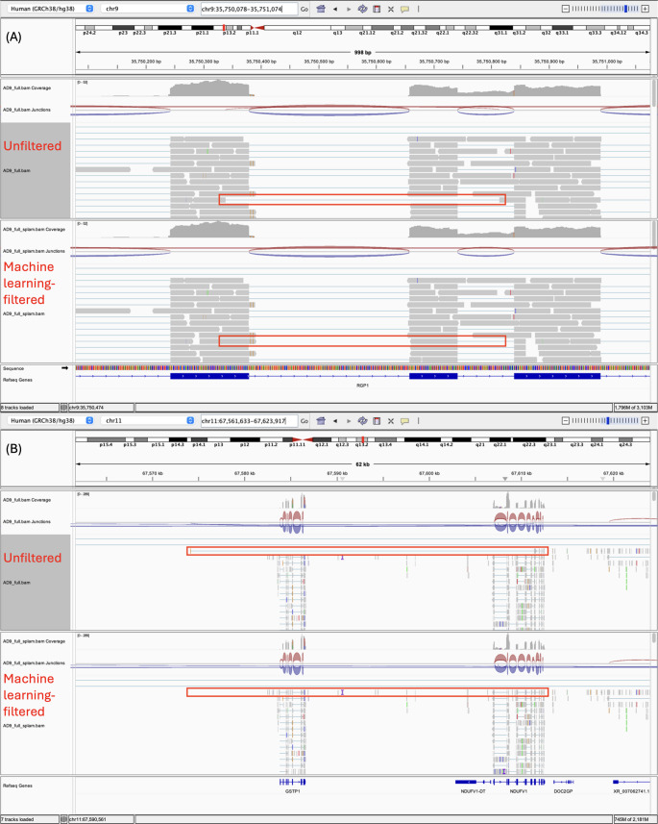Screen dimensions: 658x824
Task: Click the GSTP1 gene in the Refseq track
Action: point(293,782)
